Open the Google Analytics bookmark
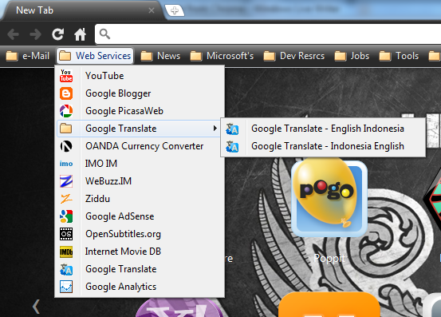This screenshot has width=441, height=317. [x=140, y=287]
